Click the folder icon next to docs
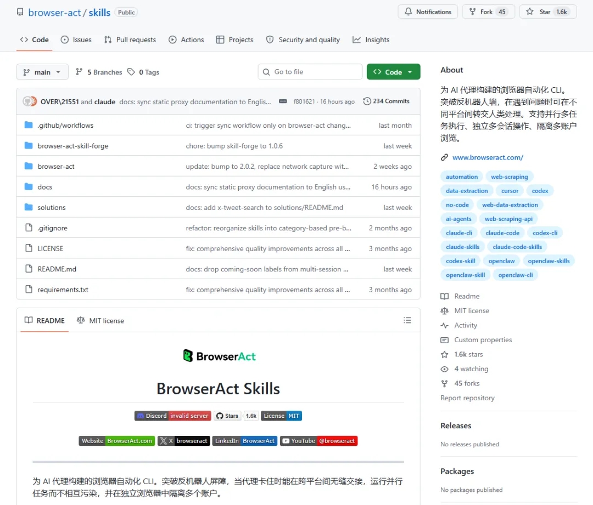 [x=29, y=186]
